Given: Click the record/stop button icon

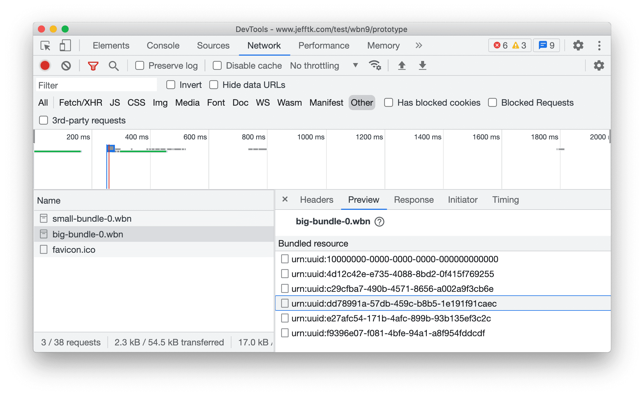Looking at the screenshot, I should (46, 65).
